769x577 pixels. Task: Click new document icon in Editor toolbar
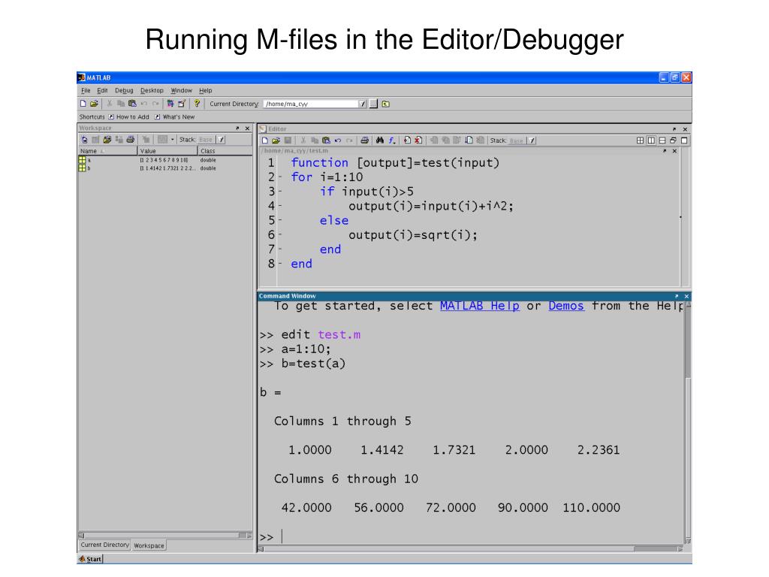coord(265,140)
